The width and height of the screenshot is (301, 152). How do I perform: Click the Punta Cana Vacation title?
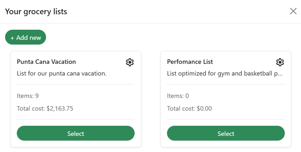click(x=46, y=62)
